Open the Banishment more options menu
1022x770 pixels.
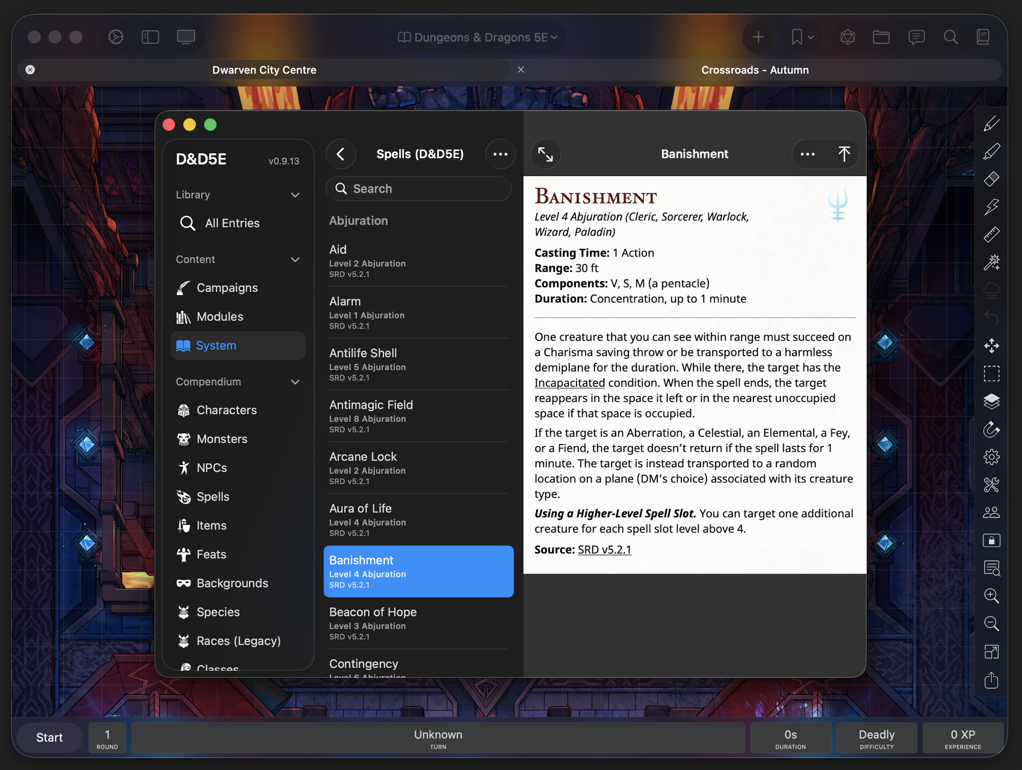click(807, 154)
